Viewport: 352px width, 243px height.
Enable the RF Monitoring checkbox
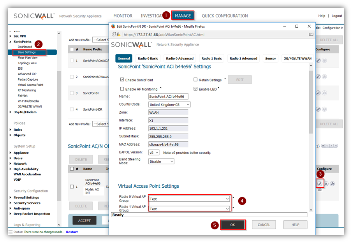(122, 89)
